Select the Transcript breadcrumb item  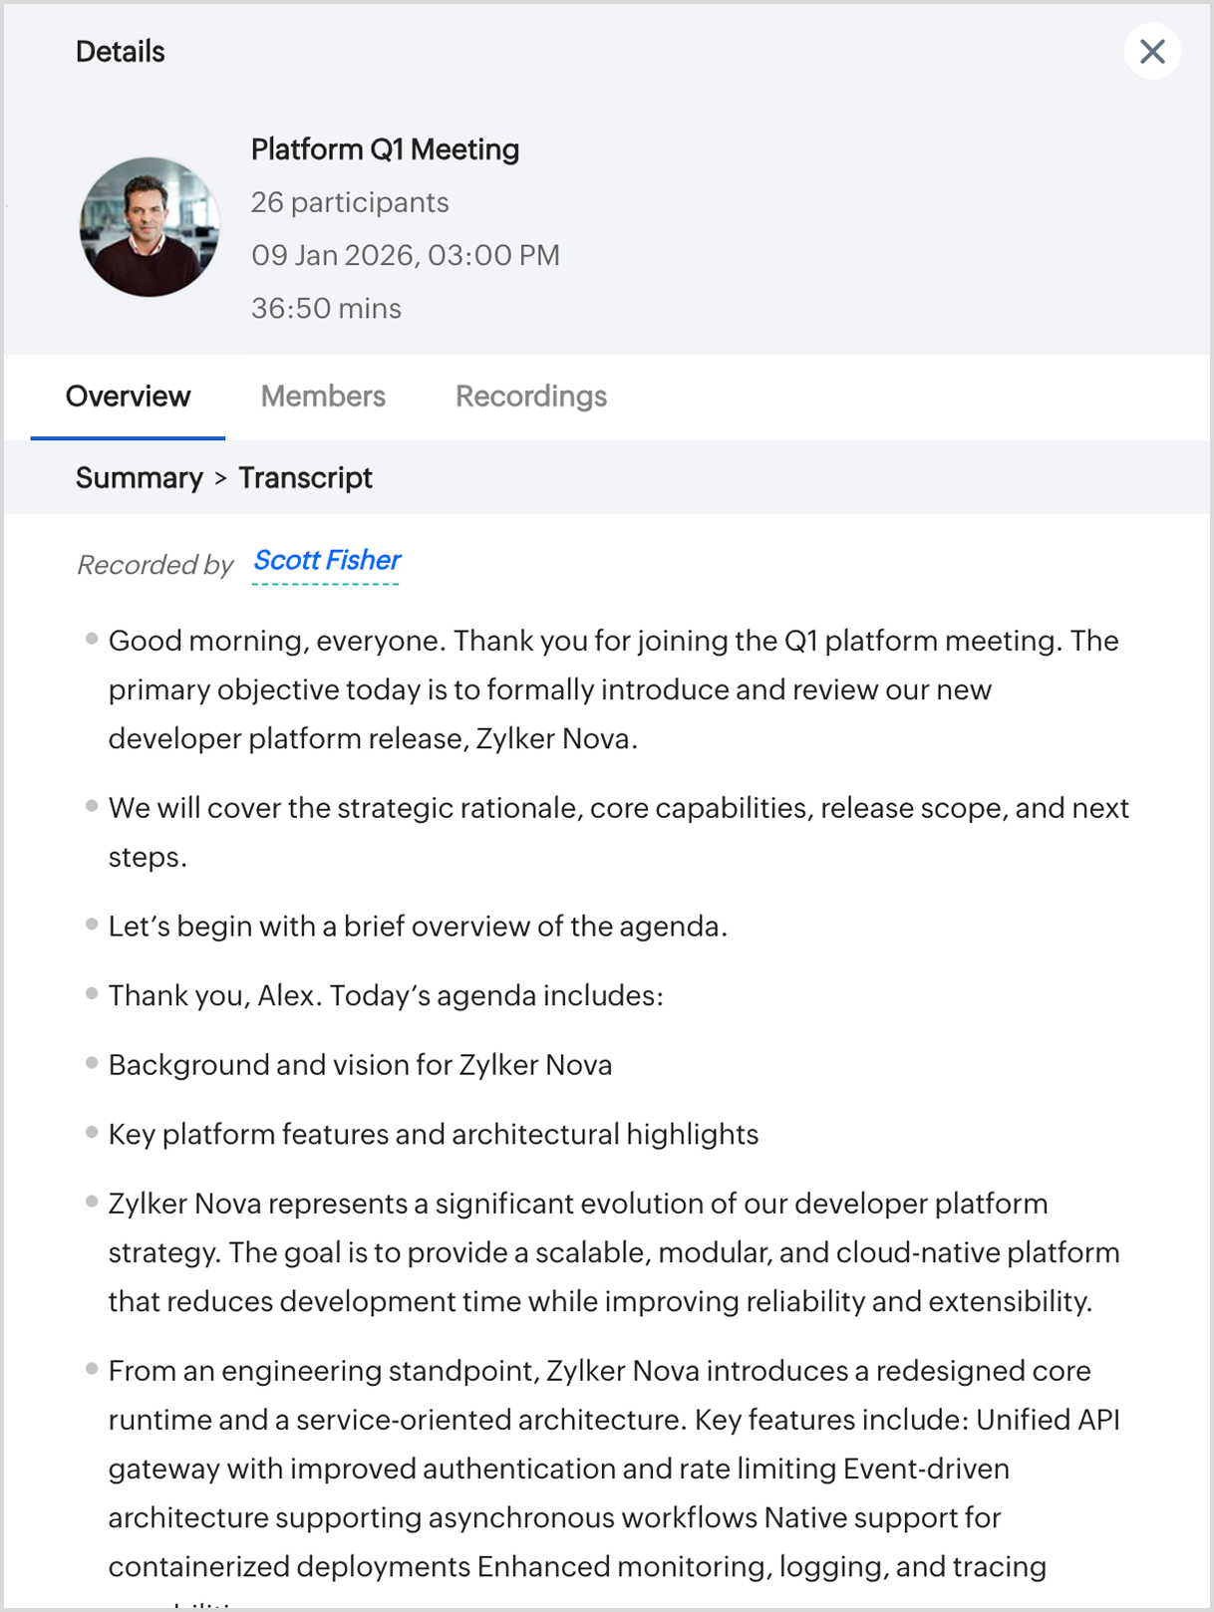(305, 478)
